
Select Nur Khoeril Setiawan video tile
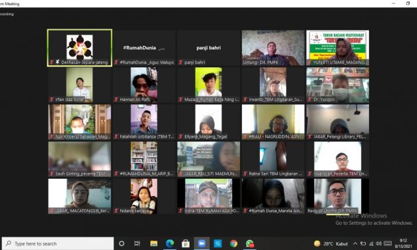click(80, 122)
